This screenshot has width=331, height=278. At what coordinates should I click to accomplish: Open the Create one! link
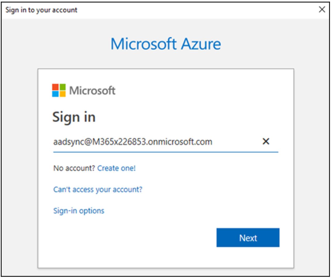(x=116, y=168)
